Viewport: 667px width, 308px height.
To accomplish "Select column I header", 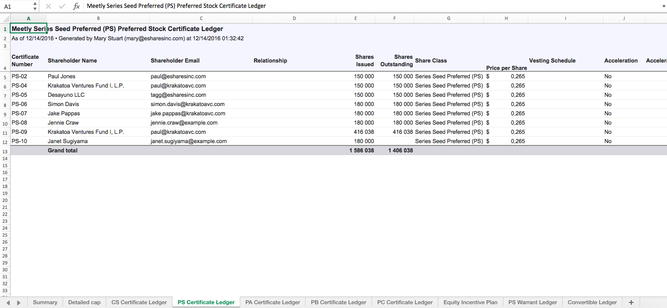I will coord(566,19).
